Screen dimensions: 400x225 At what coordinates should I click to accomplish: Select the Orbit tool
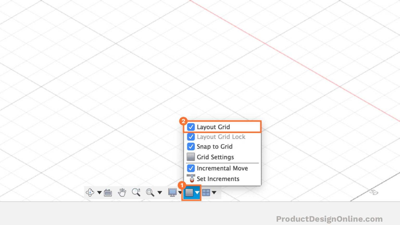(90, 192)
